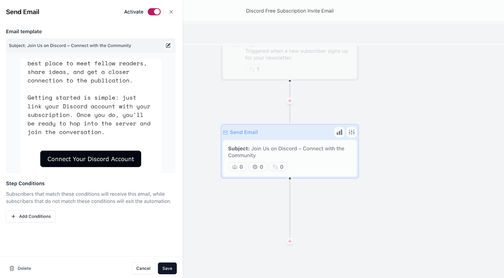Add a step below Send Email node
This screenshot has height=278, width=504.
point(290,241)
